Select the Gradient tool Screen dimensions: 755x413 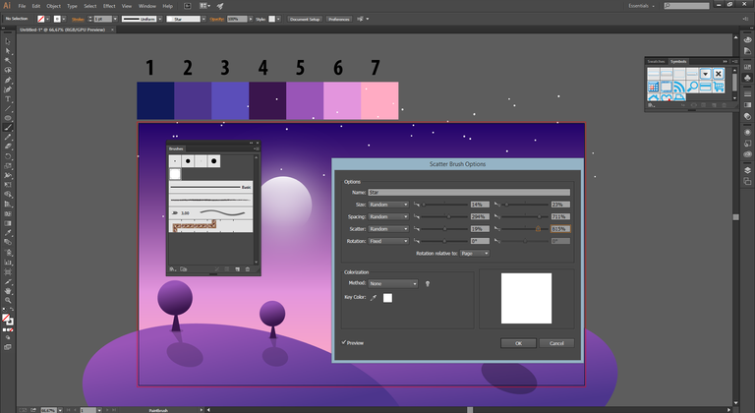click(8, 223)
